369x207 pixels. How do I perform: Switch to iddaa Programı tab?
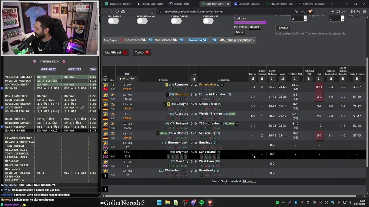279,4
